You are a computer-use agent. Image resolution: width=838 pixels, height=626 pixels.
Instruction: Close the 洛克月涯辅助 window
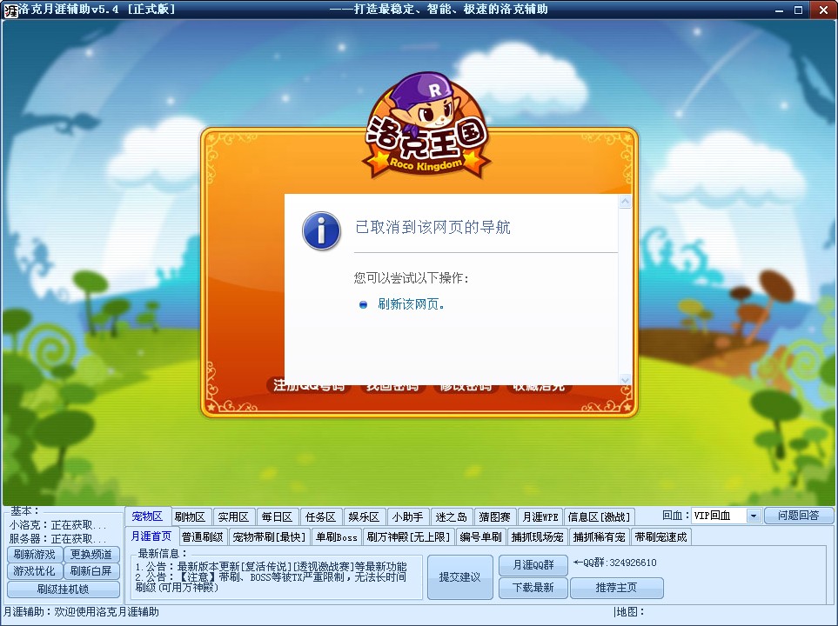(x=822, y=10)
